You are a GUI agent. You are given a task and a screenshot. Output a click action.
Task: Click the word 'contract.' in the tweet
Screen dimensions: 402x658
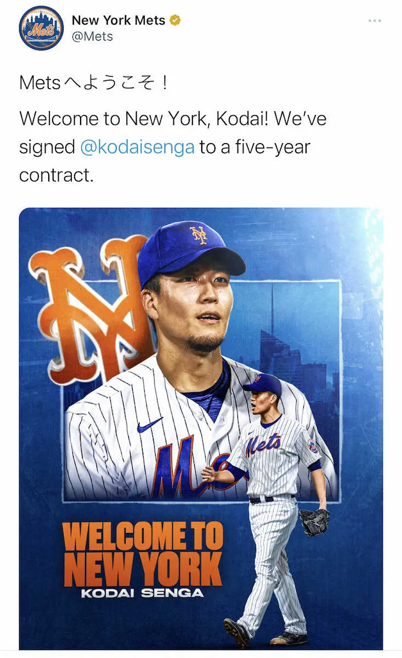(56, 175)
